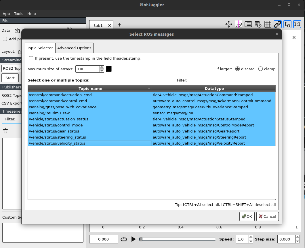Increase the Step size stepper
Image resolution: width=305 pixels, height=248 pixels.
[x=298, y=237]
